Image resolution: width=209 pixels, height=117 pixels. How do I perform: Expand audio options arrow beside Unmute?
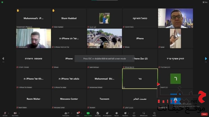point(9,113)
